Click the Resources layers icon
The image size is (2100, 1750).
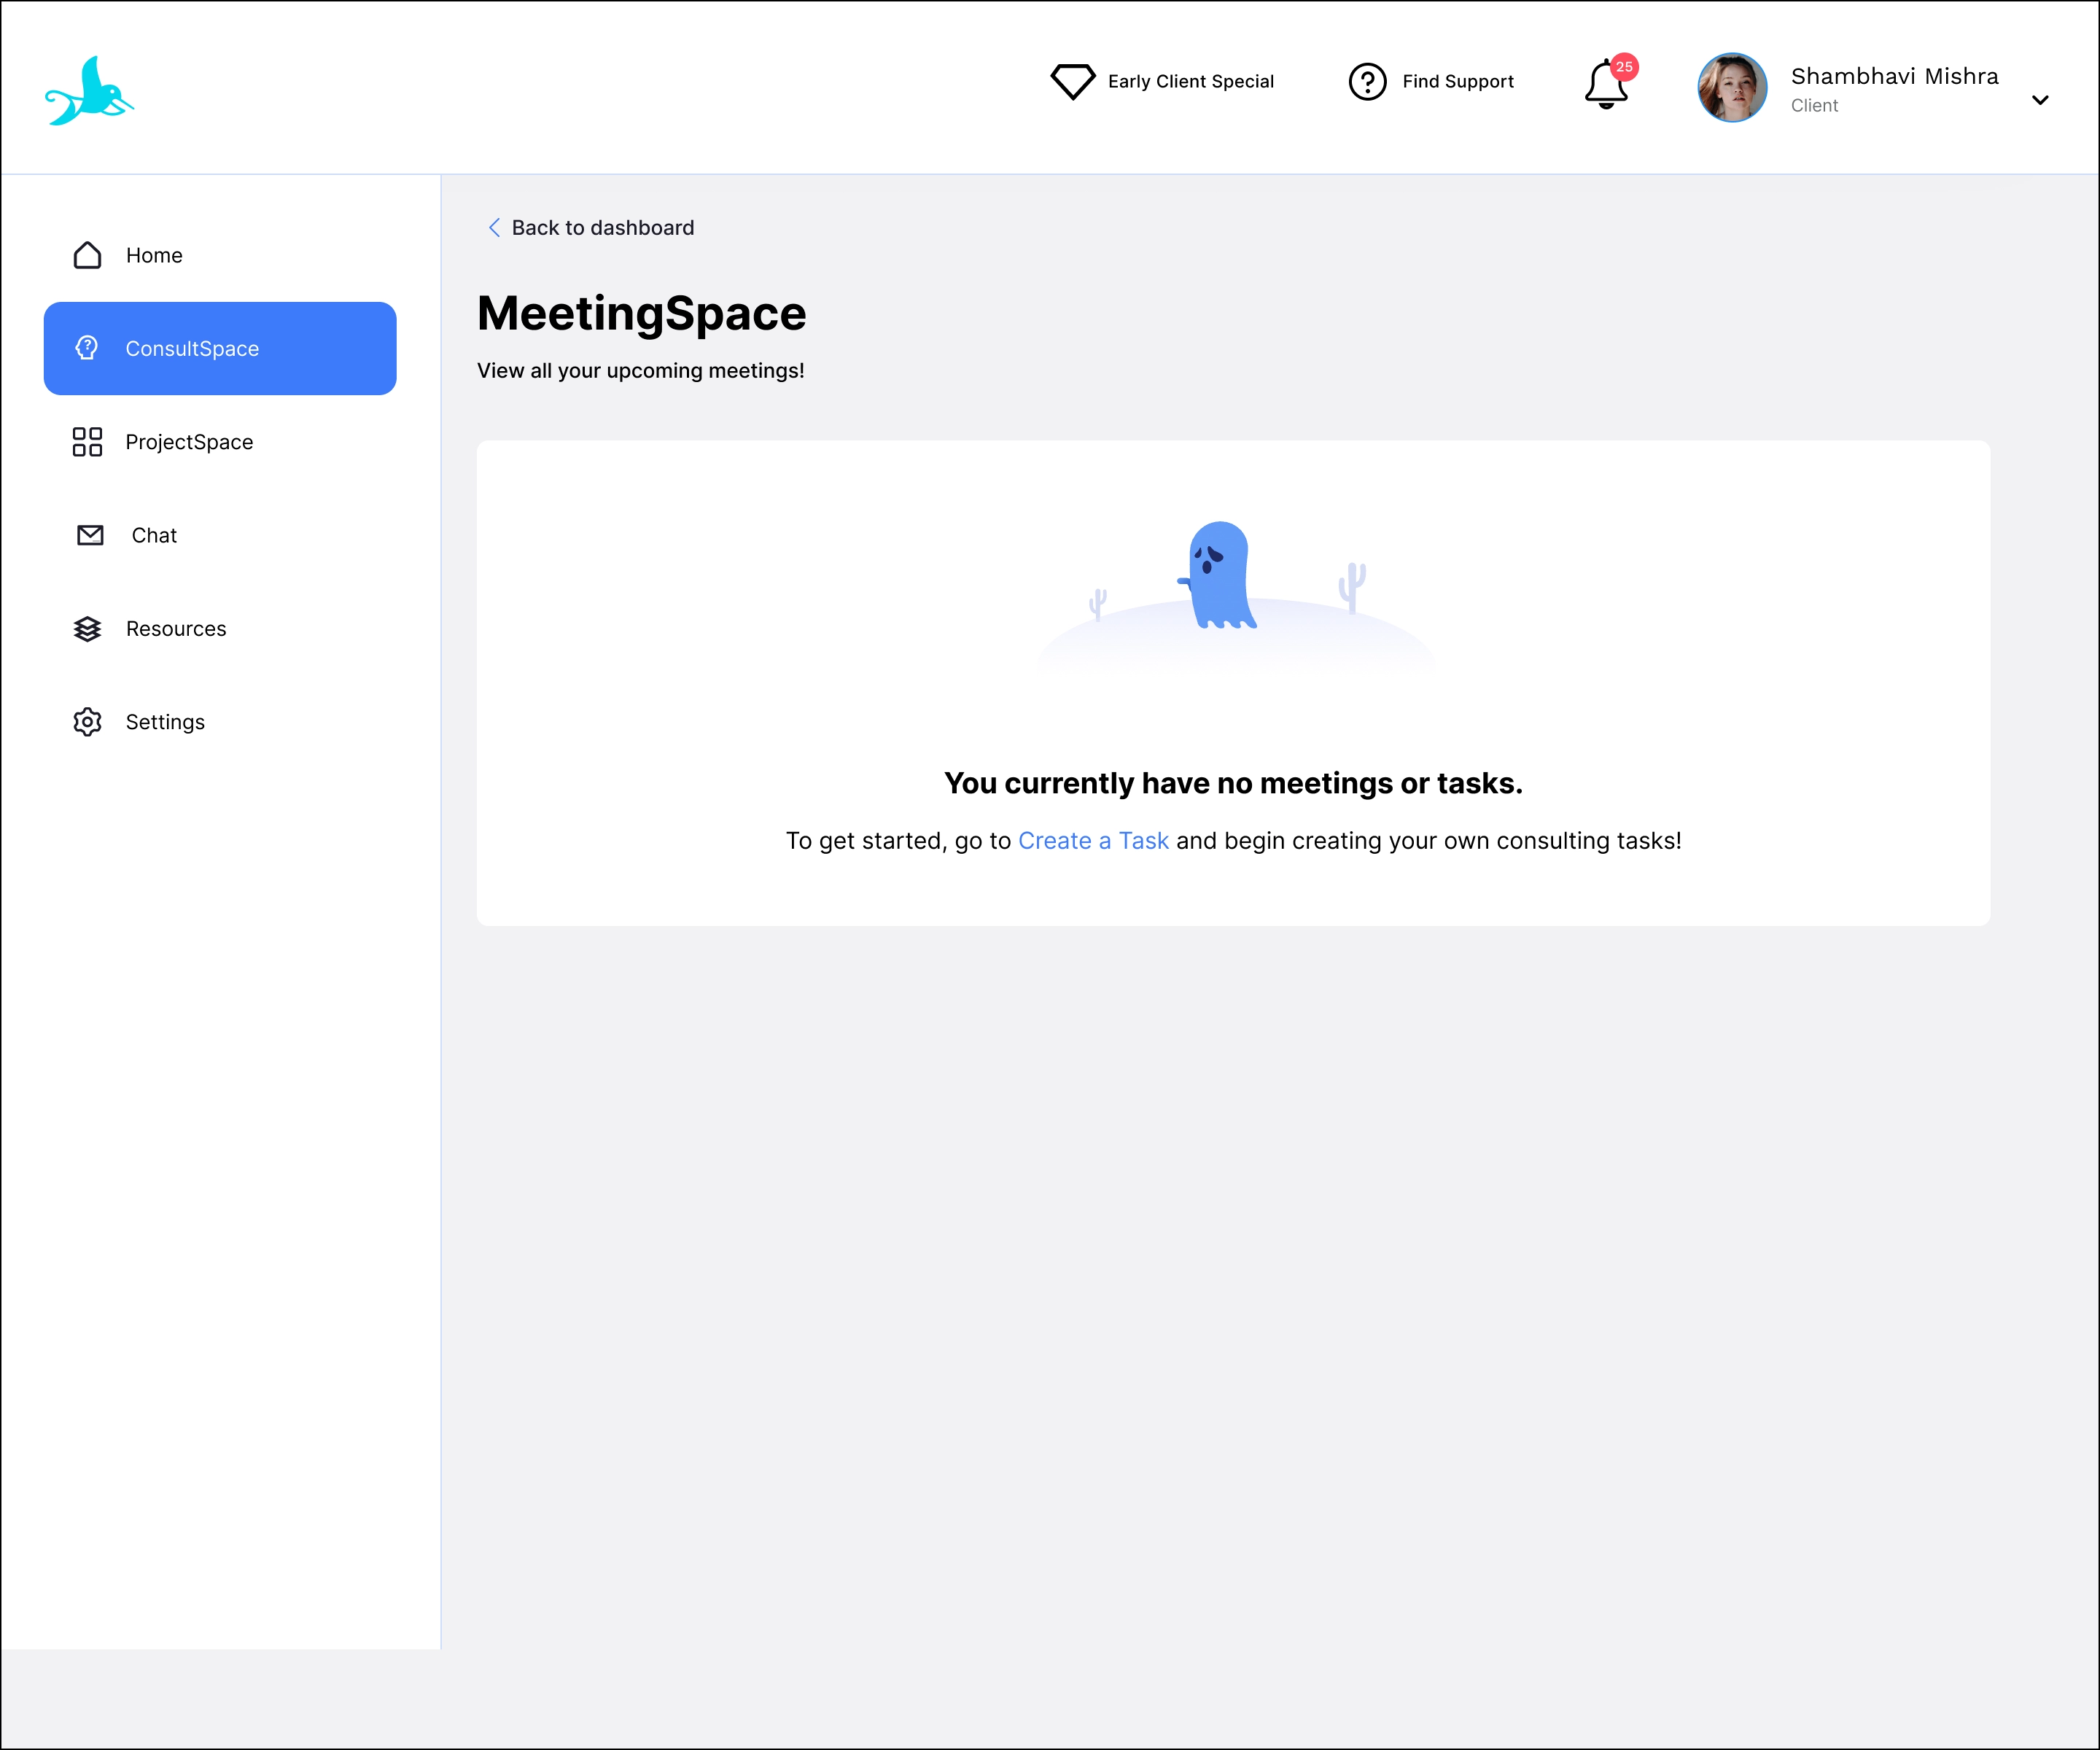(x=88, y=629)
